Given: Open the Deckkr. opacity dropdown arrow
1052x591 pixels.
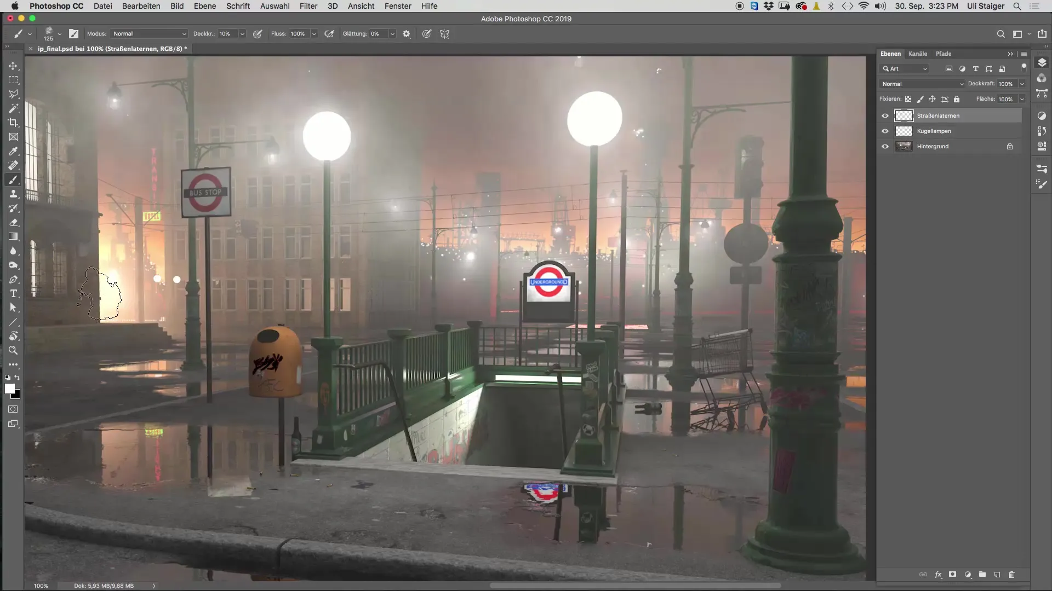Looking at the screenshot, I should [242, 34].
